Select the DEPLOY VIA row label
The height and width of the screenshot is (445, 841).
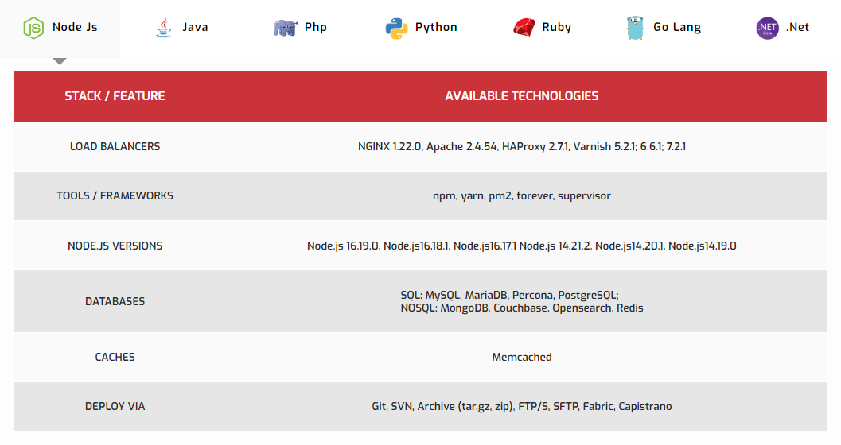click(115, 406)
